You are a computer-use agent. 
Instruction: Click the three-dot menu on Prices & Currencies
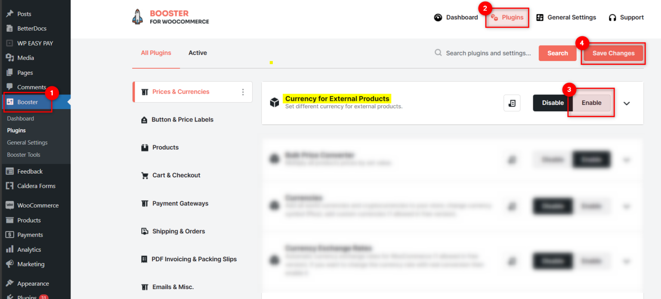tap(243, 92)
